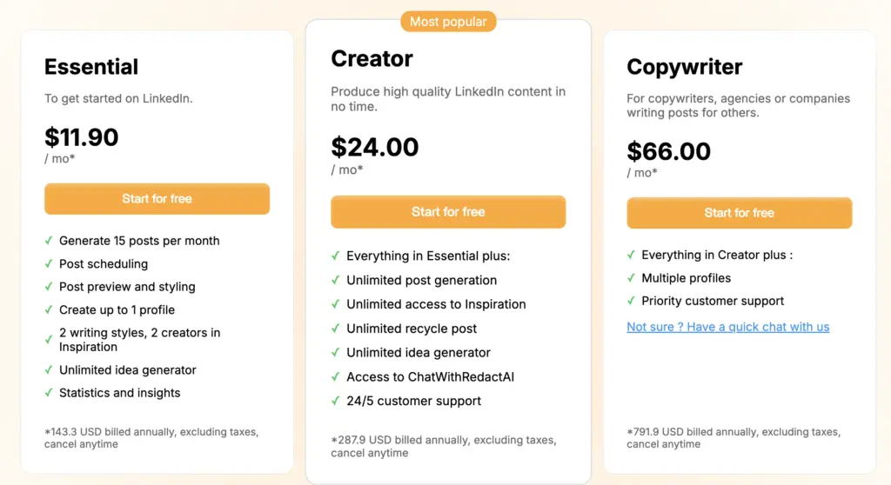Click Start for free under Creator plan
The width and height of the screenshot is (891, 485).
click(448, 212)
